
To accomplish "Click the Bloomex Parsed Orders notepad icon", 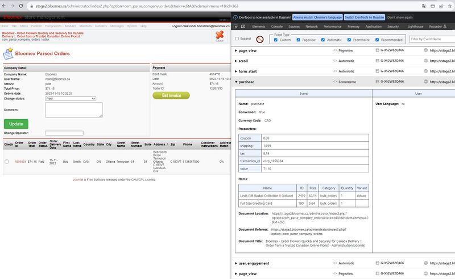I will (x=8, y=53).
